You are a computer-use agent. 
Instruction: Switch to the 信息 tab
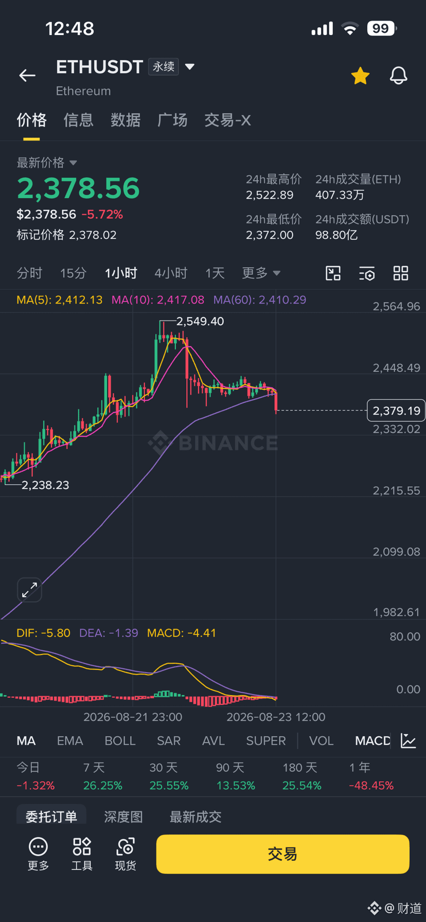(x=78, y=120)
